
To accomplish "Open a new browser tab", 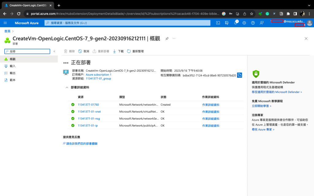I will click(x=59, y=6).
